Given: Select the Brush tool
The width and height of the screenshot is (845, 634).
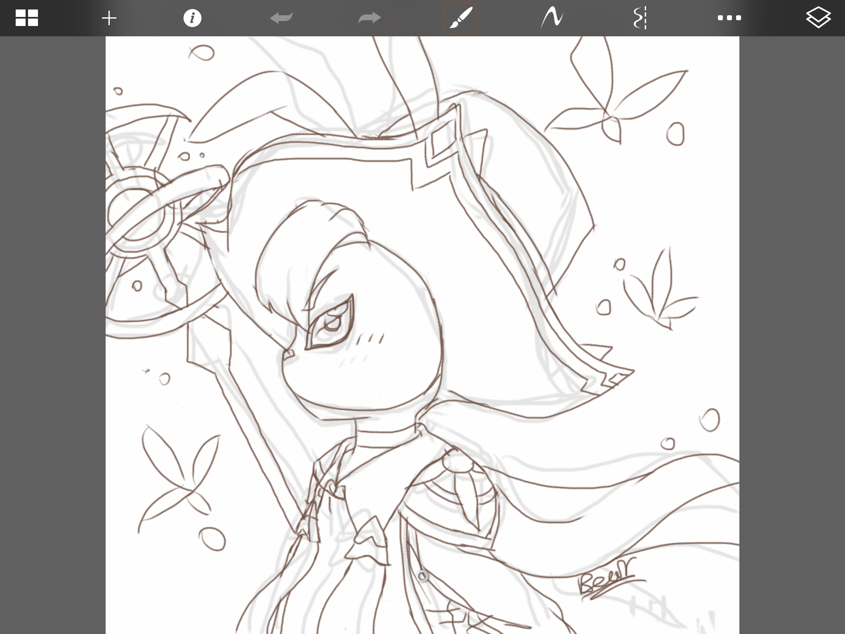Looking at the screenshot, I should 460,18.
